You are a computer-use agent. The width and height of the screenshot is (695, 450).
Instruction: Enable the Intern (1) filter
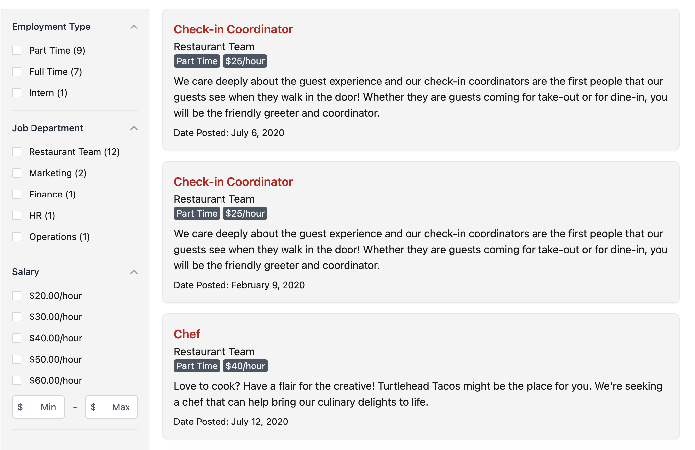coord(17,93)
